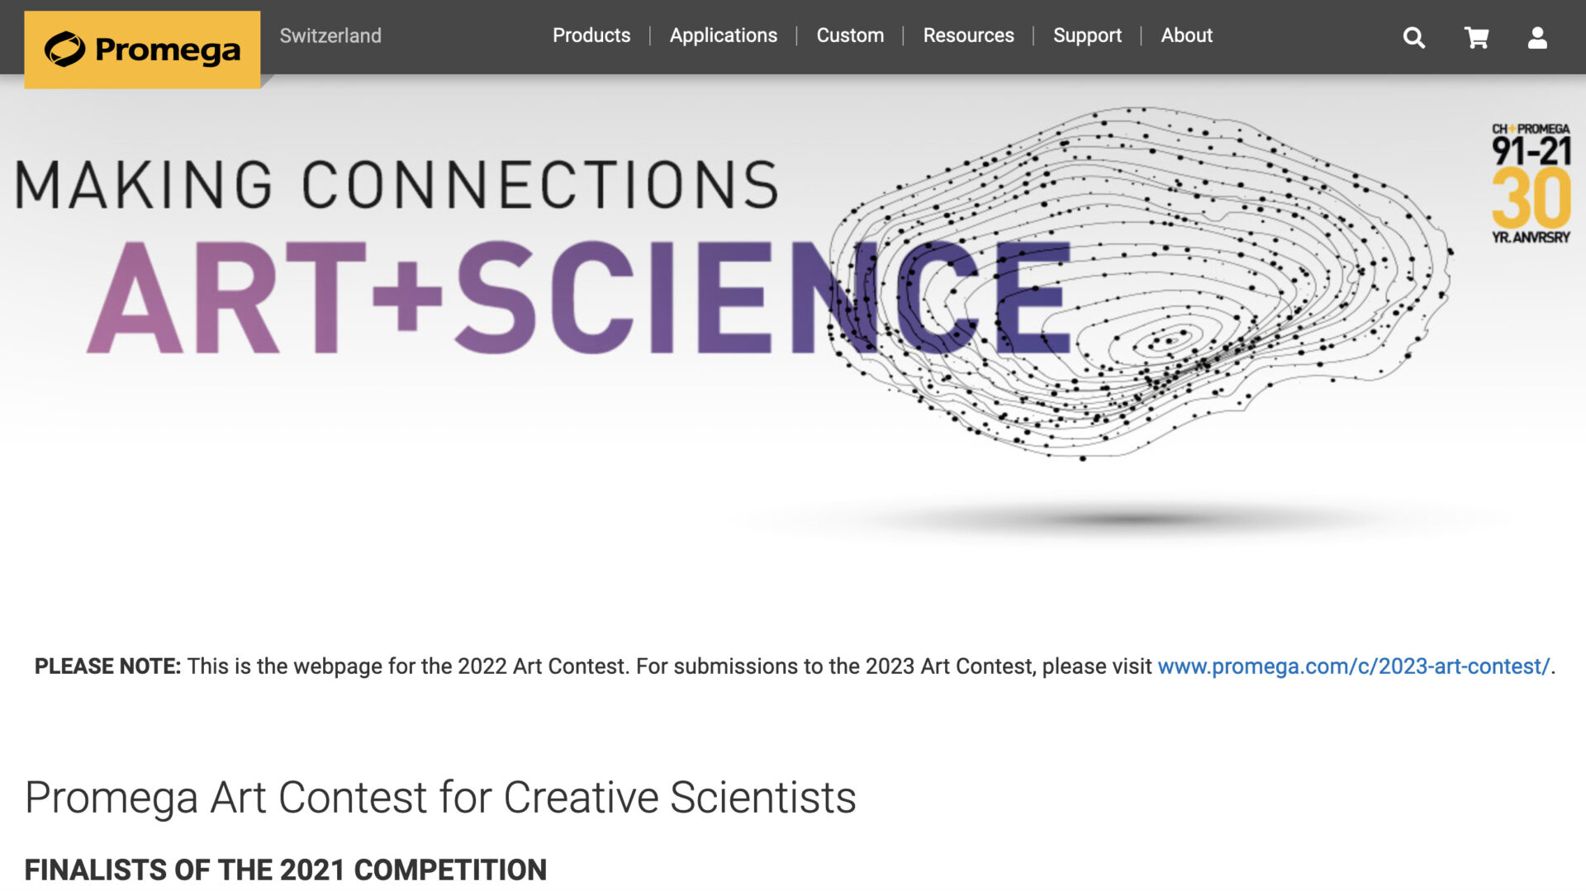Open the shopping cart icon

coord(1476,37)
